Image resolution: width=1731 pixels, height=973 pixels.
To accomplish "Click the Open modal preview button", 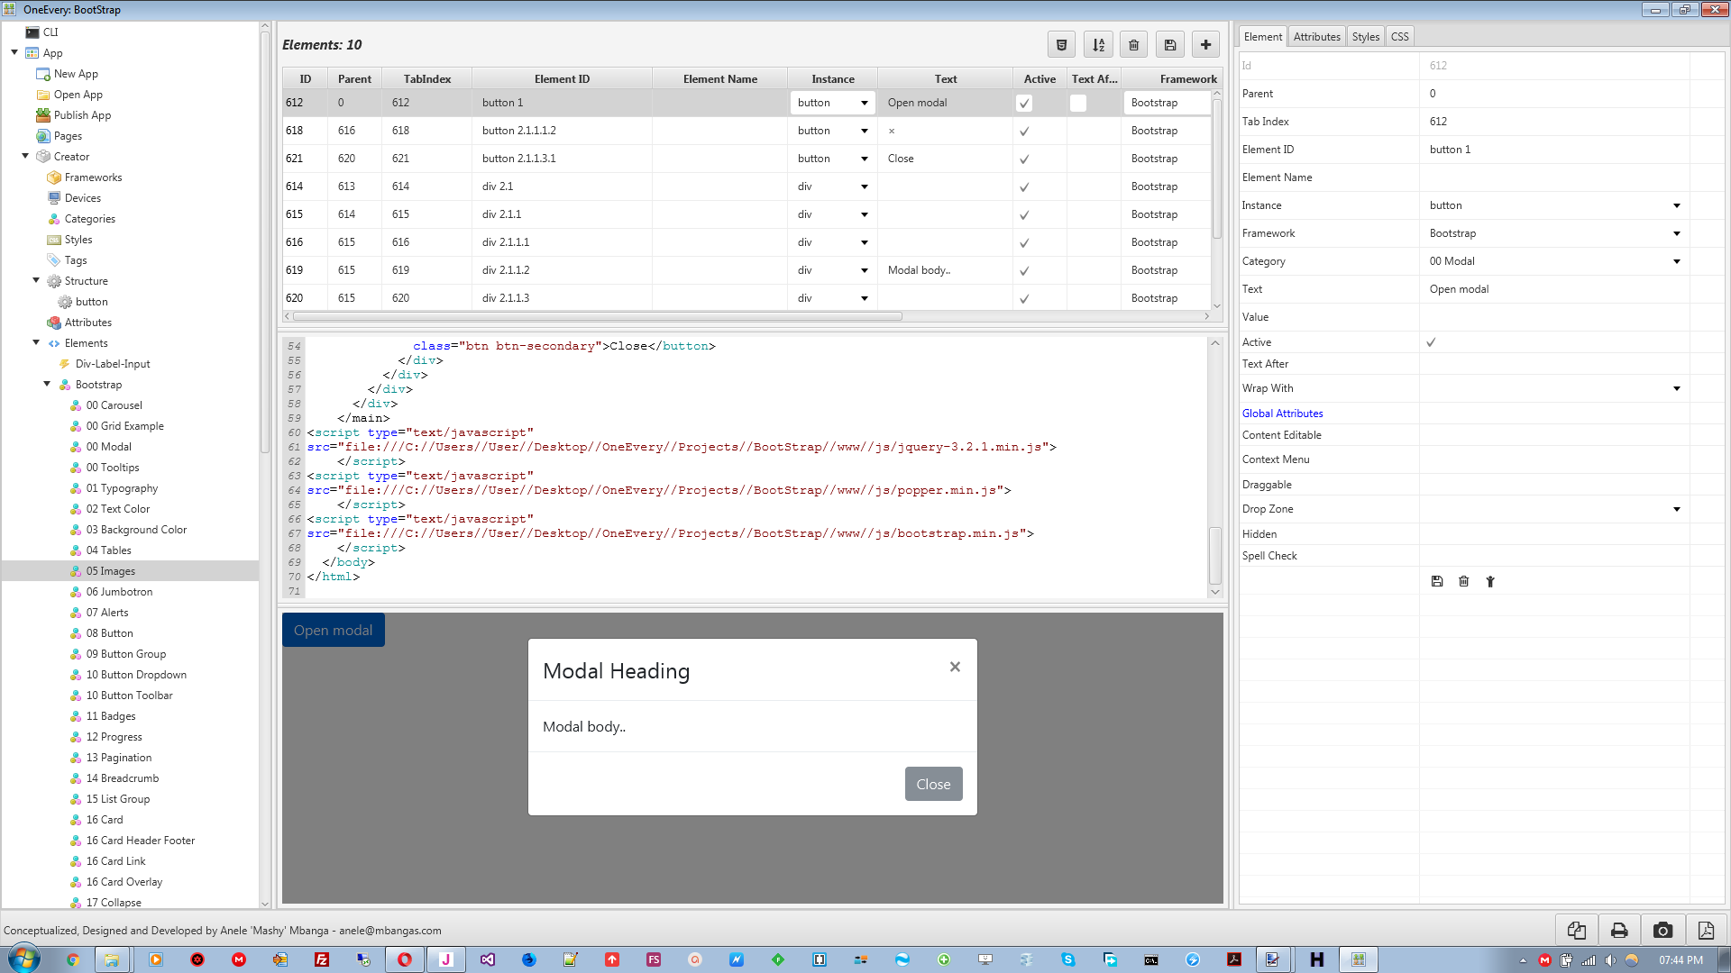I will coord(333,631).
